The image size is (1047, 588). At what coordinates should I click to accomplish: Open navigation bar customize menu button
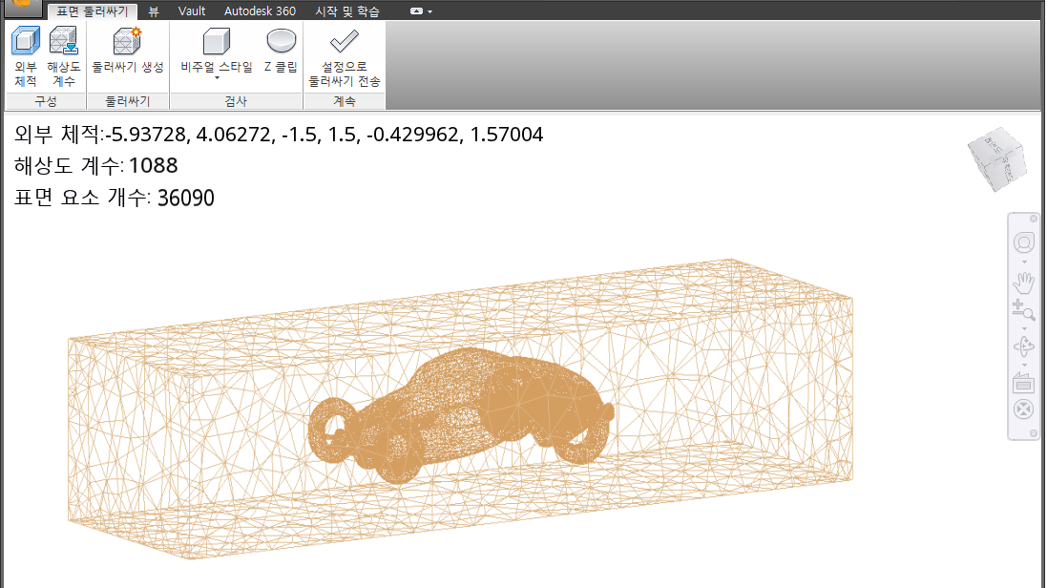[x=1034, y=433]
